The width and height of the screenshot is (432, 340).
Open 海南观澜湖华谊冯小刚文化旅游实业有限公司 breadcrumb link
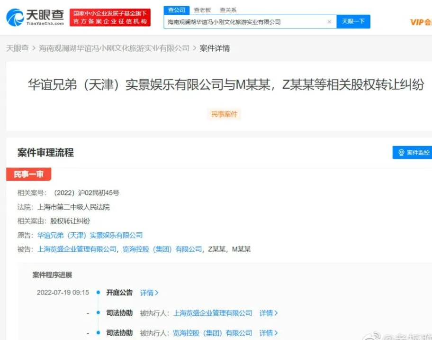114,48
